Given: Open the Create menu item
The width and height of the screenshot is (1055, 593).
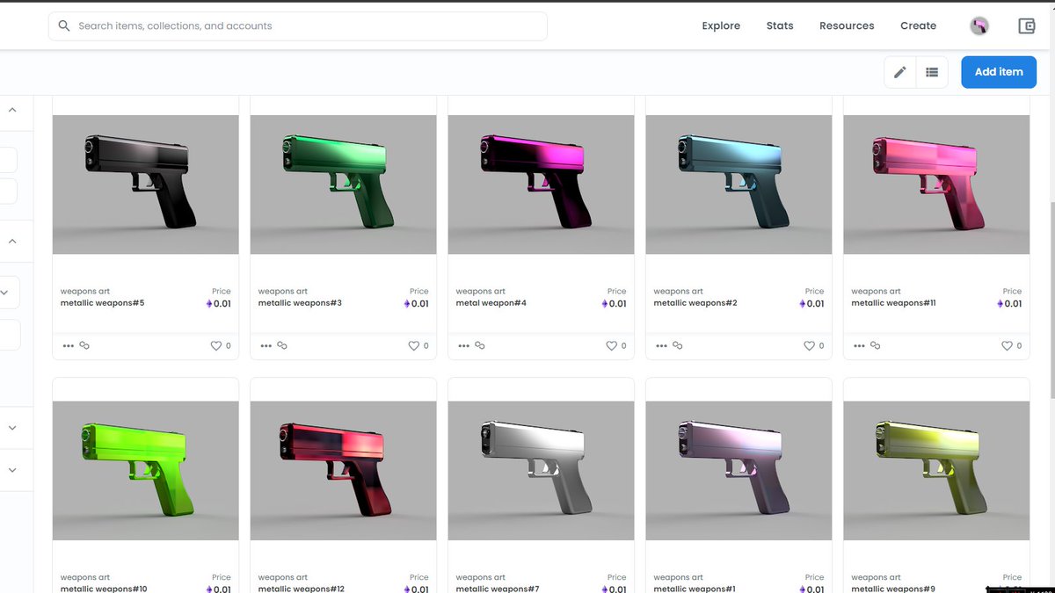Looking at the screenshot, I should click(x=918, y=26).
